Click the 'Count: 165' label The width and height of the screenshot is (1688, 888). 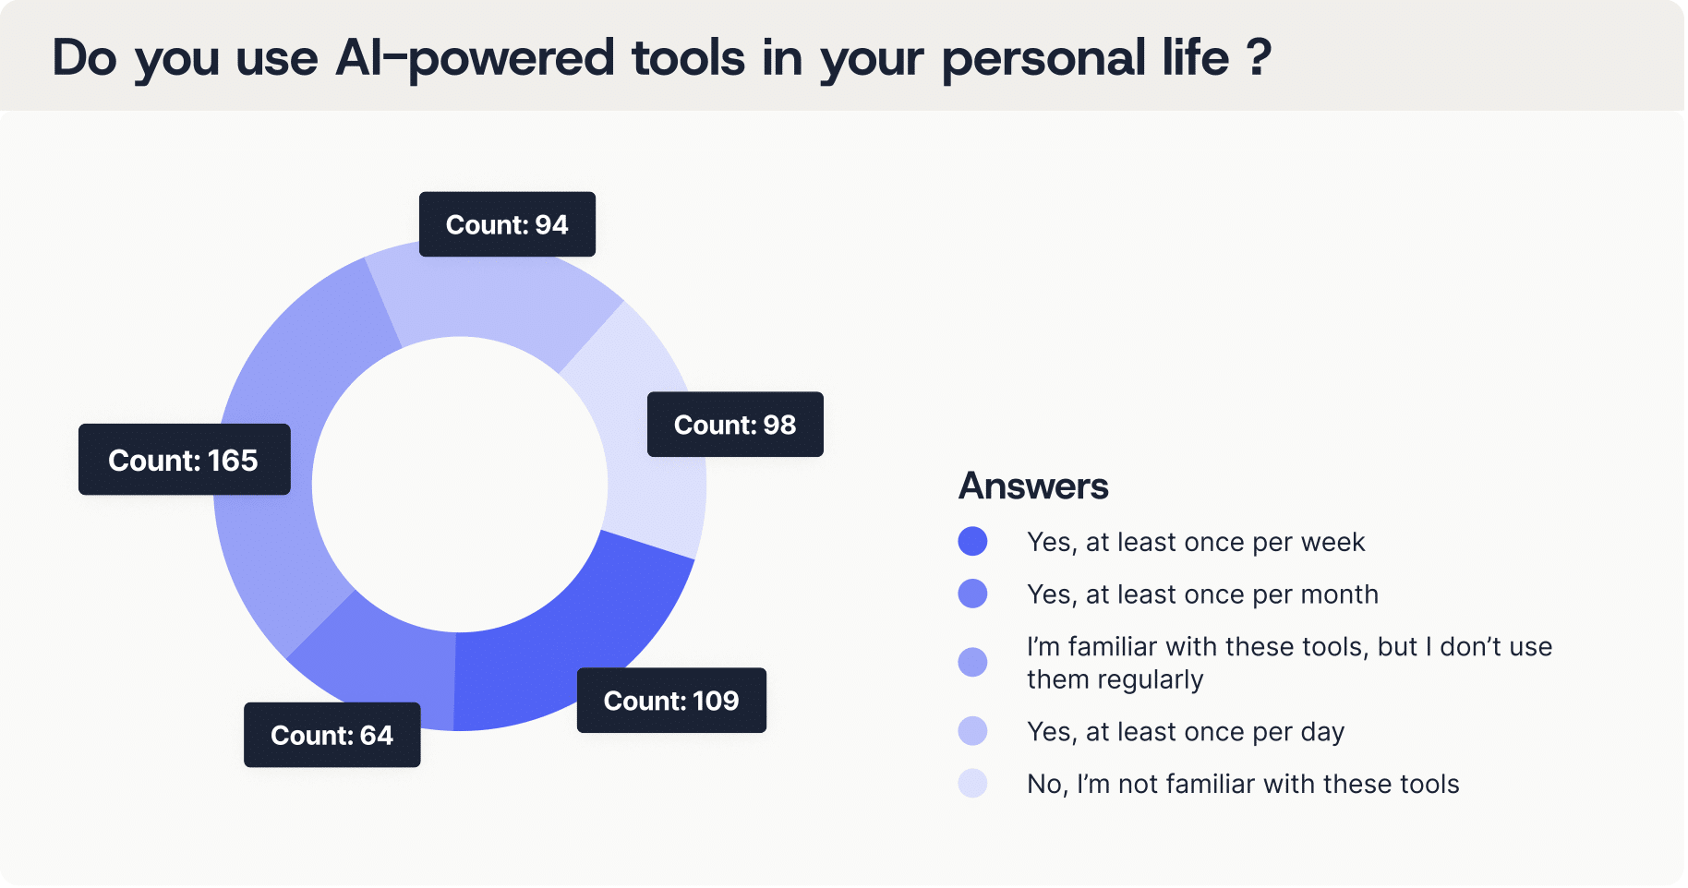184,460
